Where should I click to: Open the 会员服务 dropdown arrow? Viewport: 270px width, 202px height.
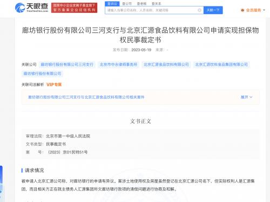[264, 10]
